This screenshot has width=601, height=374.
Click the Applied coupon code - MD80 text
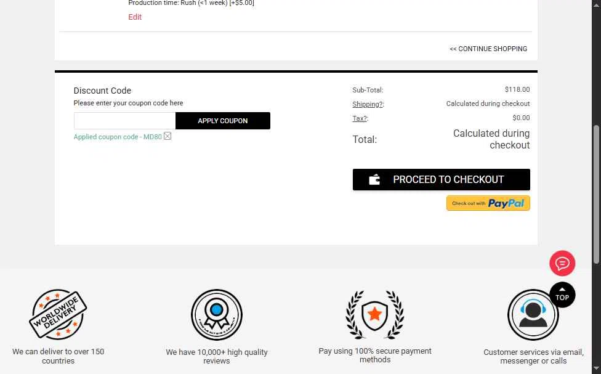118,137
